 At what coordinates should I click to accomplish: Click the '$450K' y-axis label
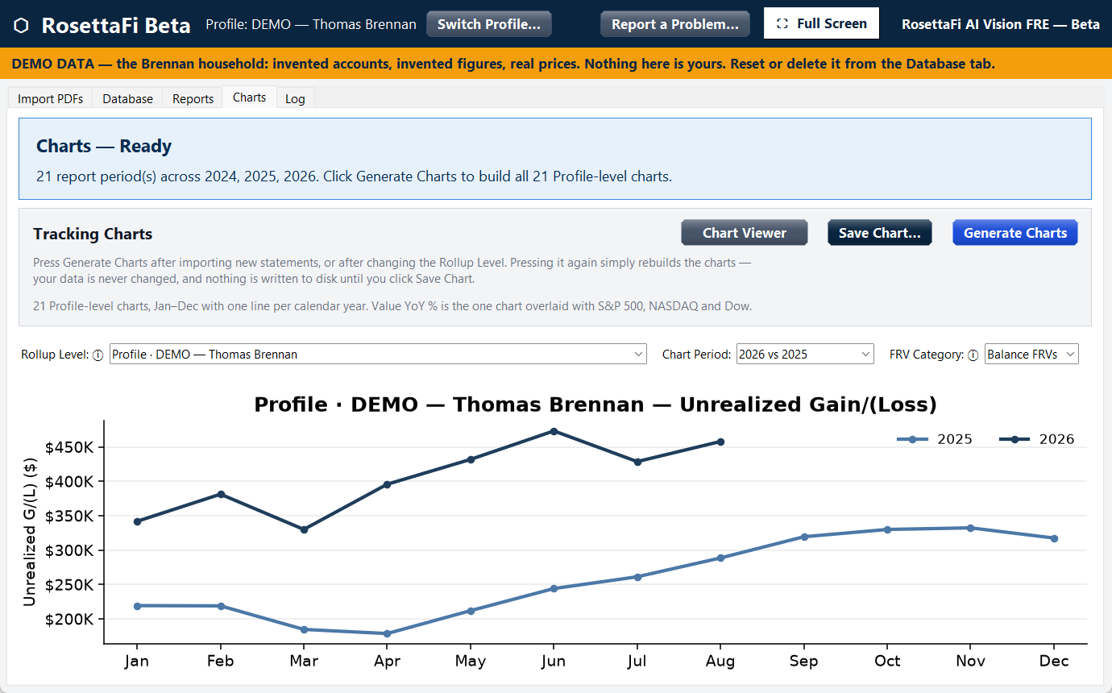(68, 447)
